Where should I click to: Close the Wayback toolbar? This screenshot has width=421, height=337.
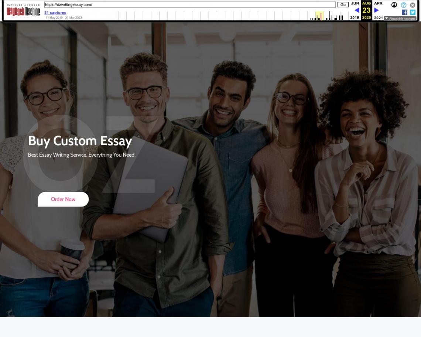[413, 5]
